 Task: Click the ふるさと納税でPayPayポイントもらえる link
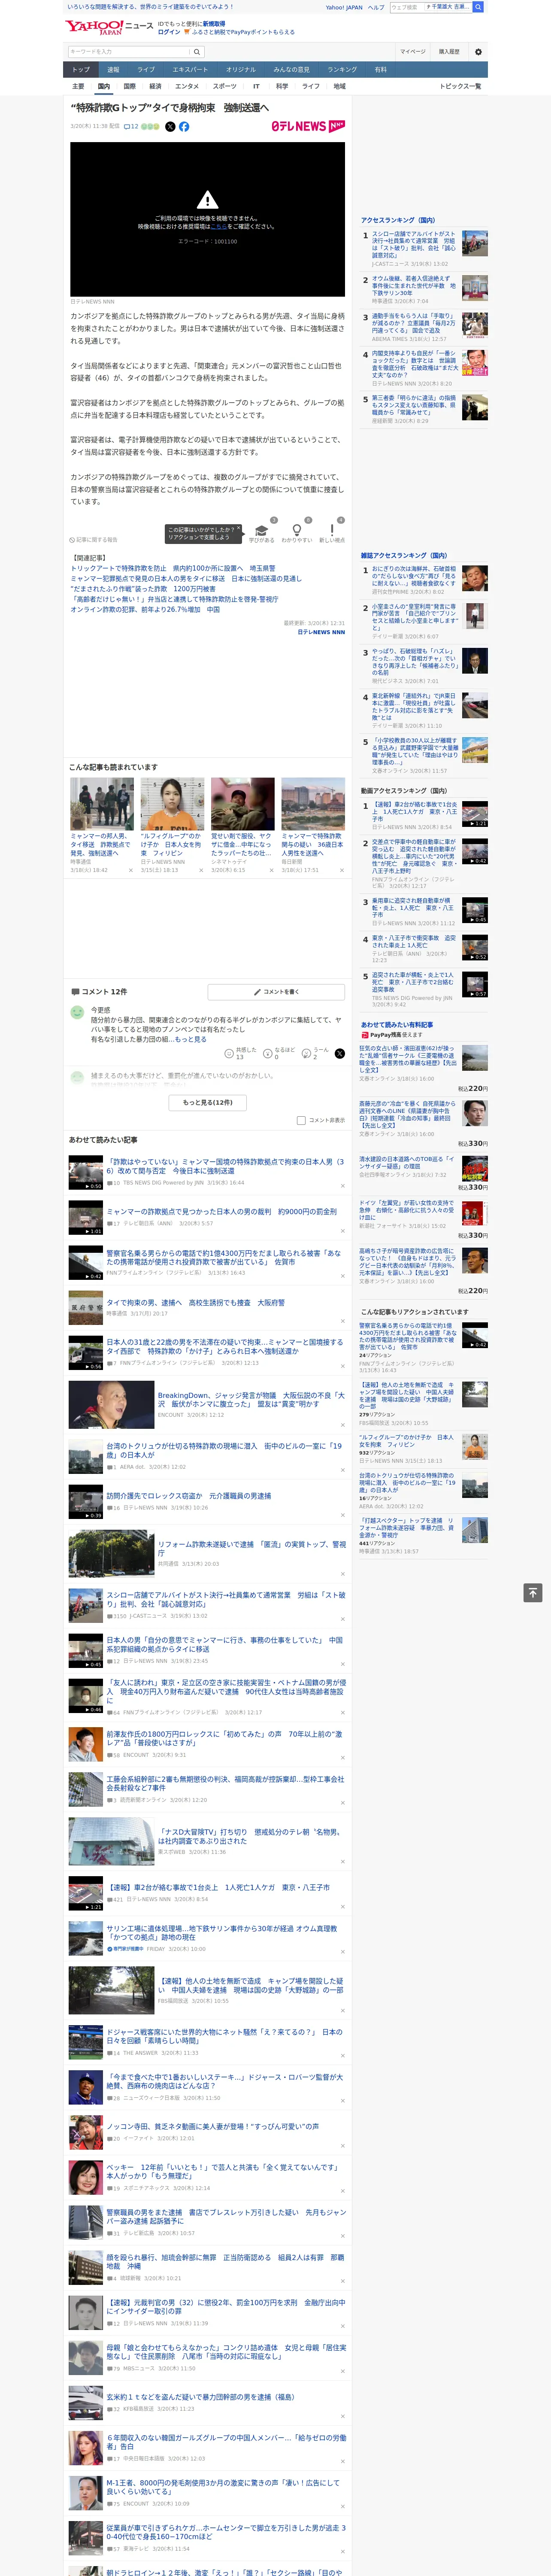[244, 32]
